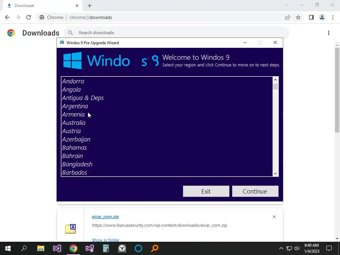Click the region list scroll-up arrow
The image size is (340, 255).
point(275,80)
